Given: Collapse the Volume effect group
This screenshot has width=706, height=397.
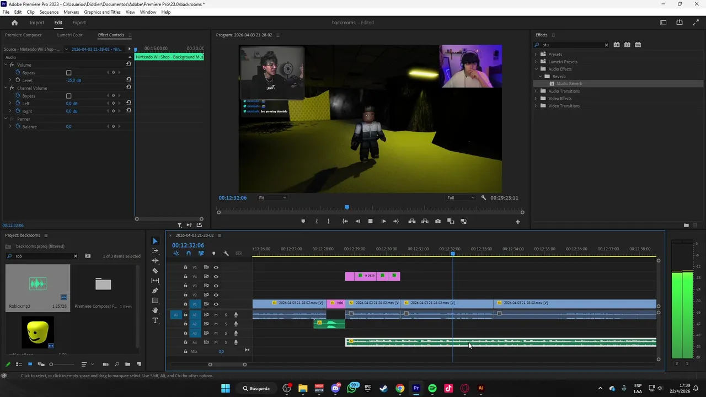Looking at the screenshot, I should 6,65.
